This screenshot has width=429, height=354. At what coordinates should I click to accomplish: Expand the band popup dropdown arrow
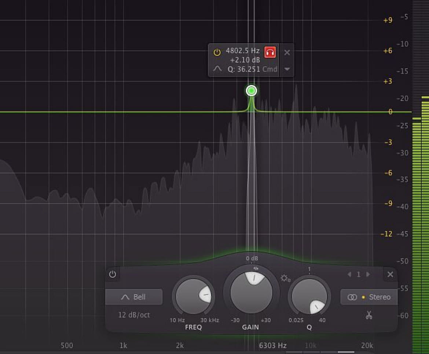click(x=287, y=69)
